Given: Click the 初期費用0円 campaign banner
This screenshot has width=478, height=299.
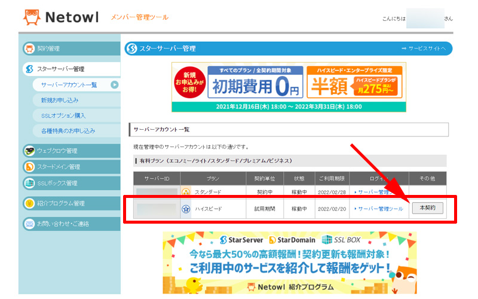Looking at the screenshot, I should point(256,82).
